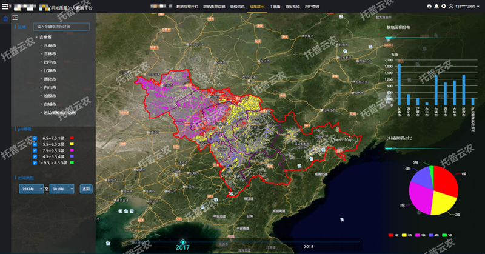Viewport: 485px width, 254px height.
Task: Click the user account avatar icon
Action: coord(451,6)
